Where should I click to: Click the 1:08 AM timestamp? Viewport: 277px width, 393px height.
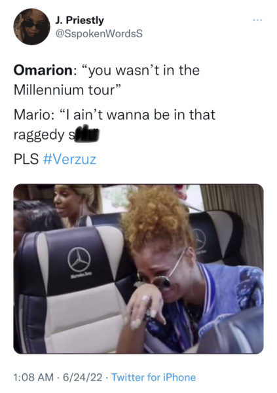click(33, 377)
